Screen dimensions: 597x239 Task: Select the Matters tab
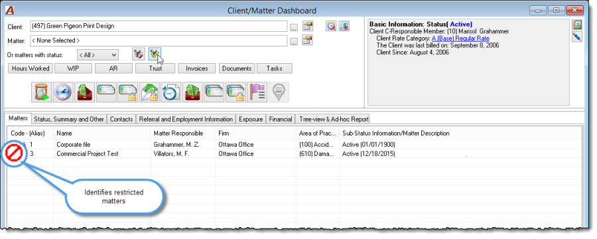click(18, 119)
